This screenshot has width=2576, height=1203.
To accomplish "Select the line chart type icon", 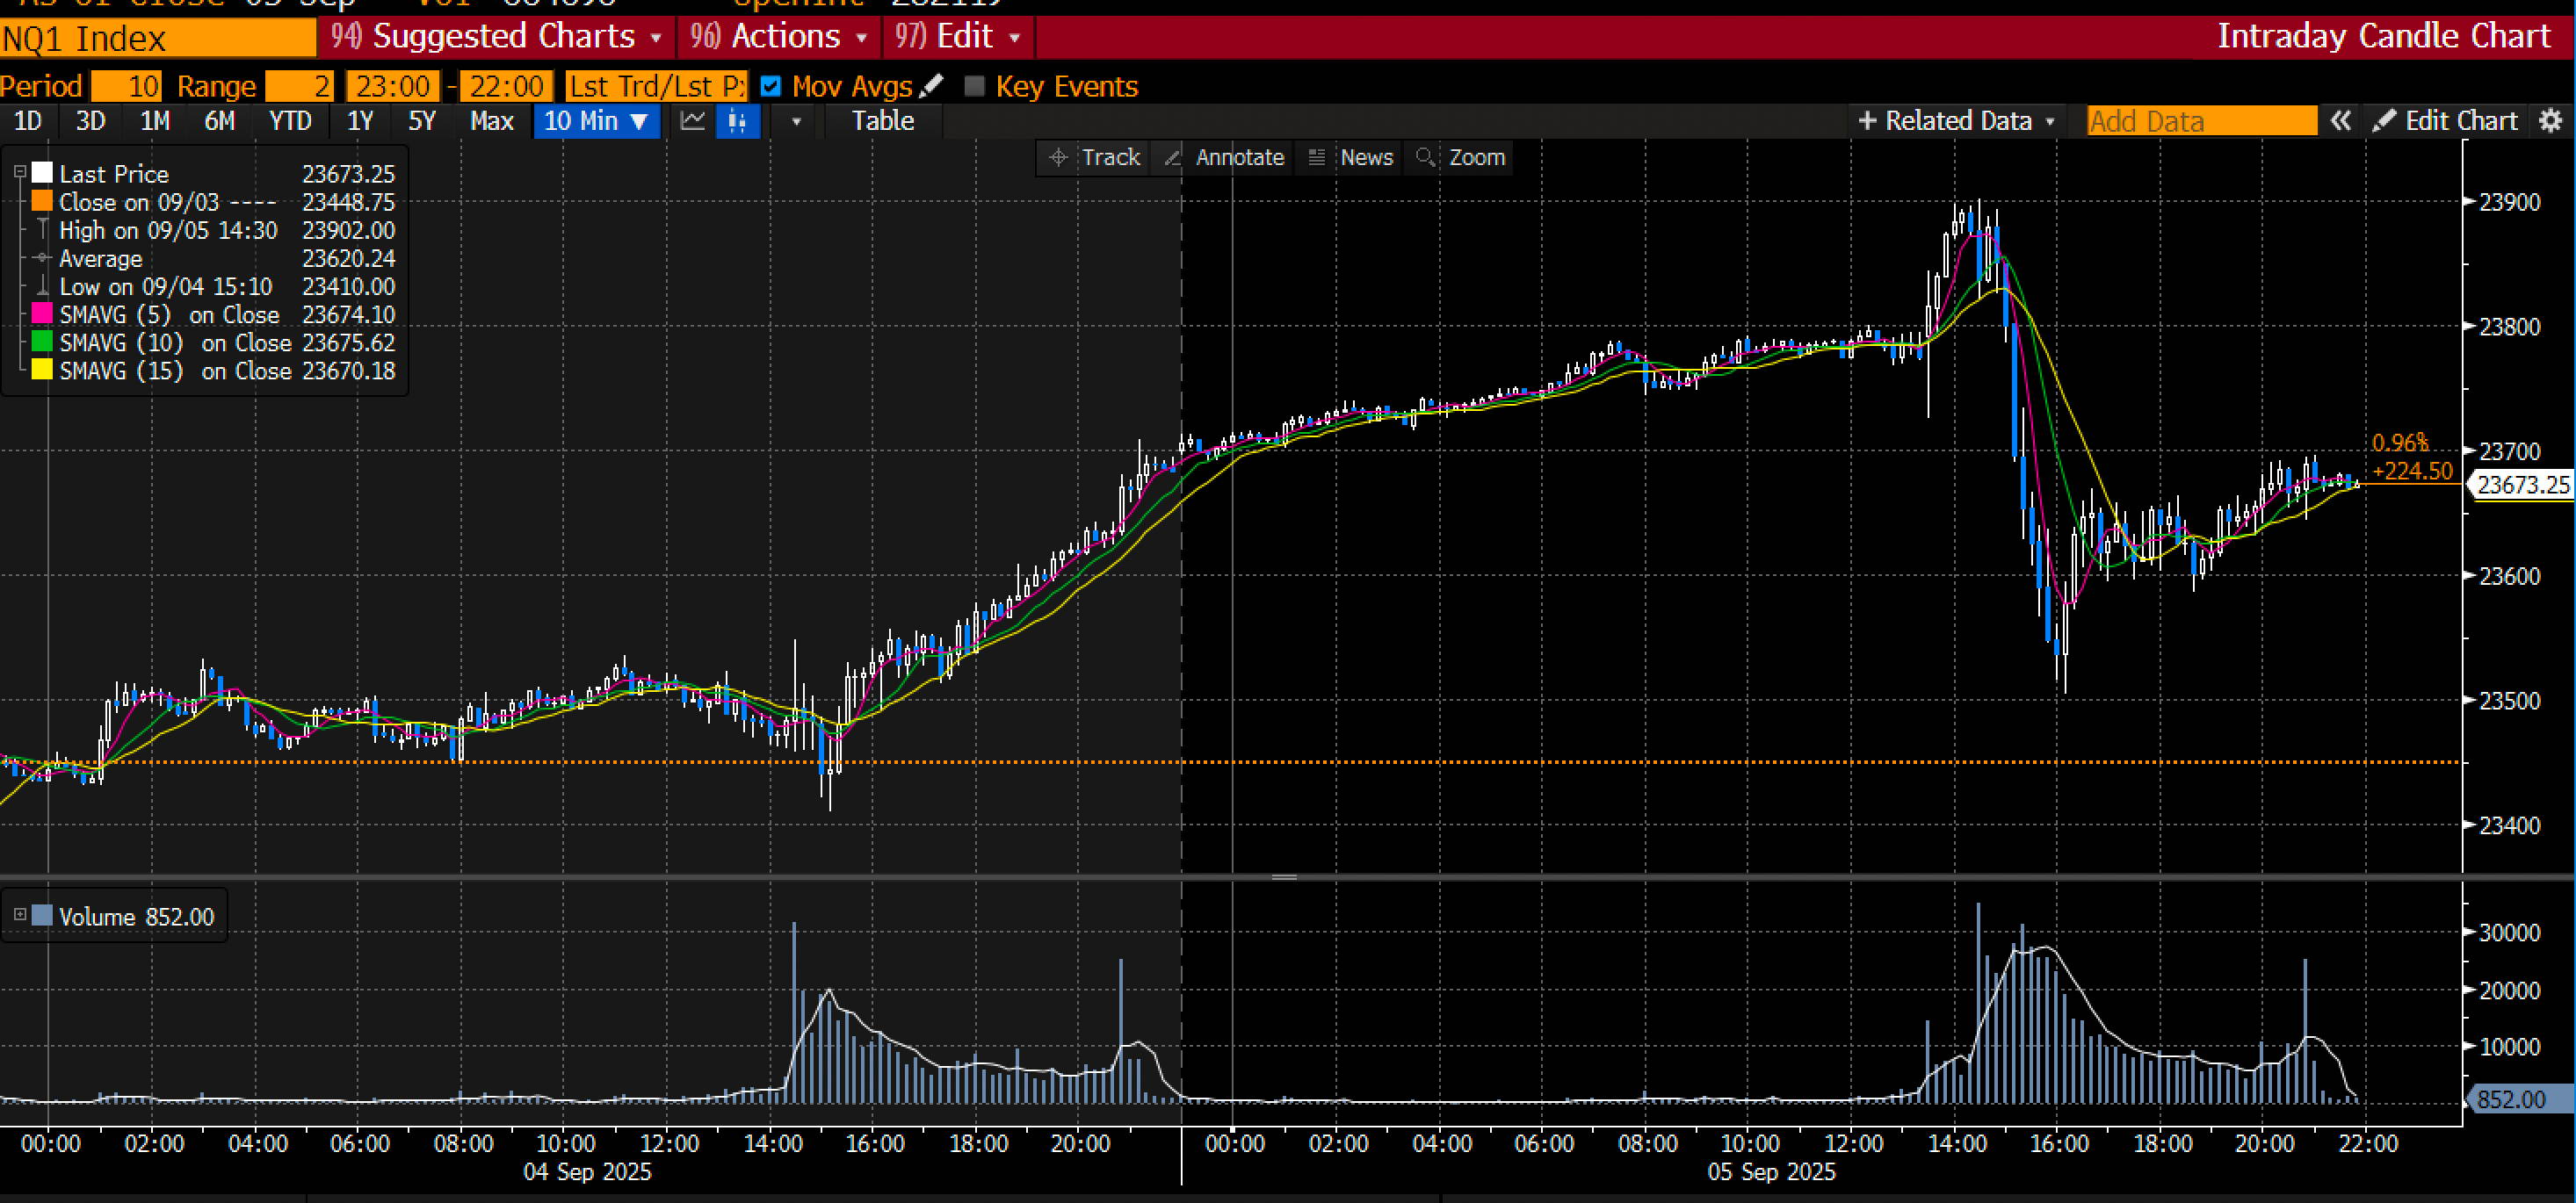I will point(692,121).
